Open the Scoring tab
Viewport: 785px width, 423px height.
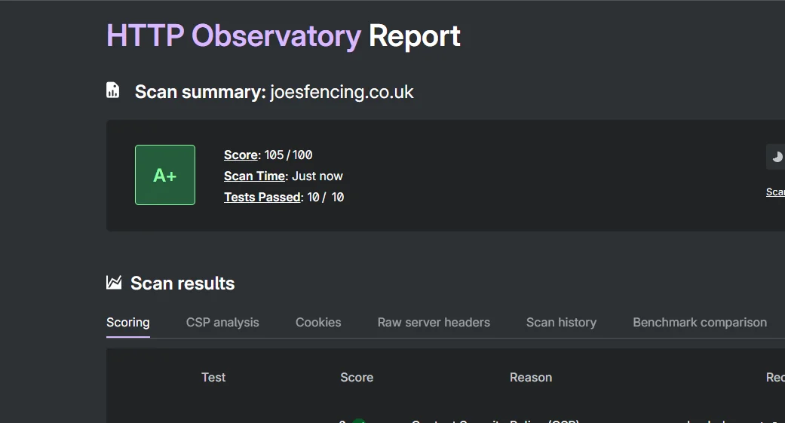[128, 323]
